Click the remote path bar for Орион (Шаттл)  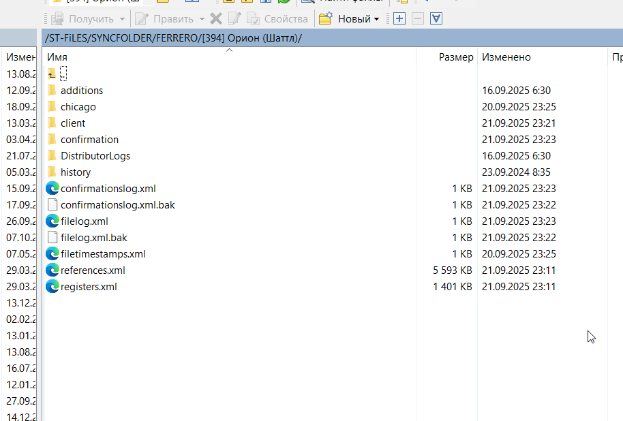332,38
